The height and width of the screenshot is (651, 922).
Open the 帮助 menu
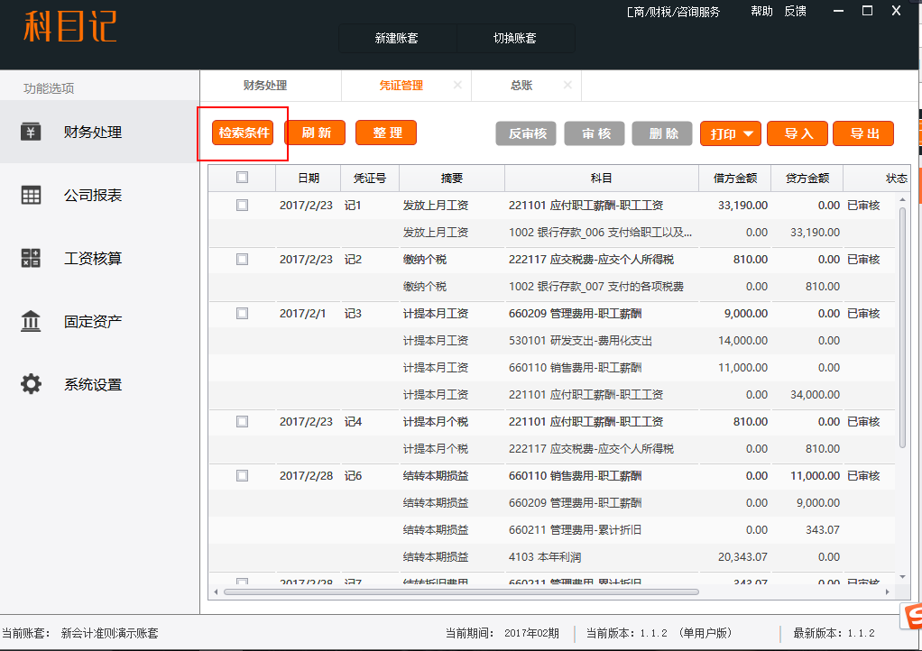[761, 12]
